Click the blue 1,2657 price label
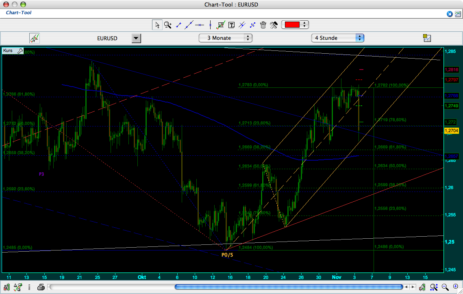463x294 pixels. coord(452,156)
